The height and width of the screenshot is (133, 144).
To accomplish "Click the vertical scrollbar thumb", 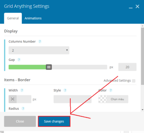I will click(x=143, y=56).
